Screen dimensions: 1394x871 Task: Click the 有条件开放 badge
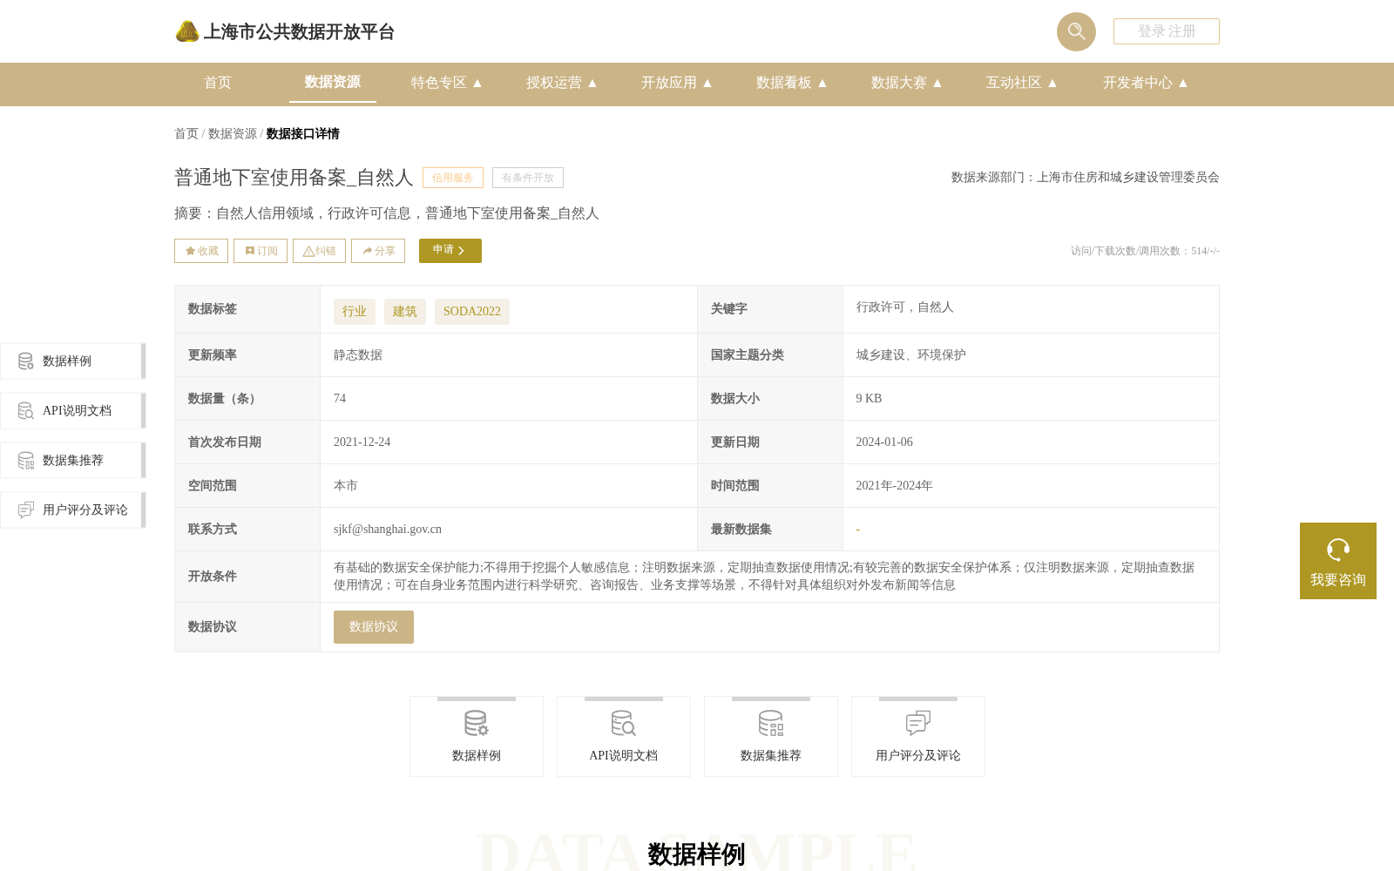click(528, 178)
